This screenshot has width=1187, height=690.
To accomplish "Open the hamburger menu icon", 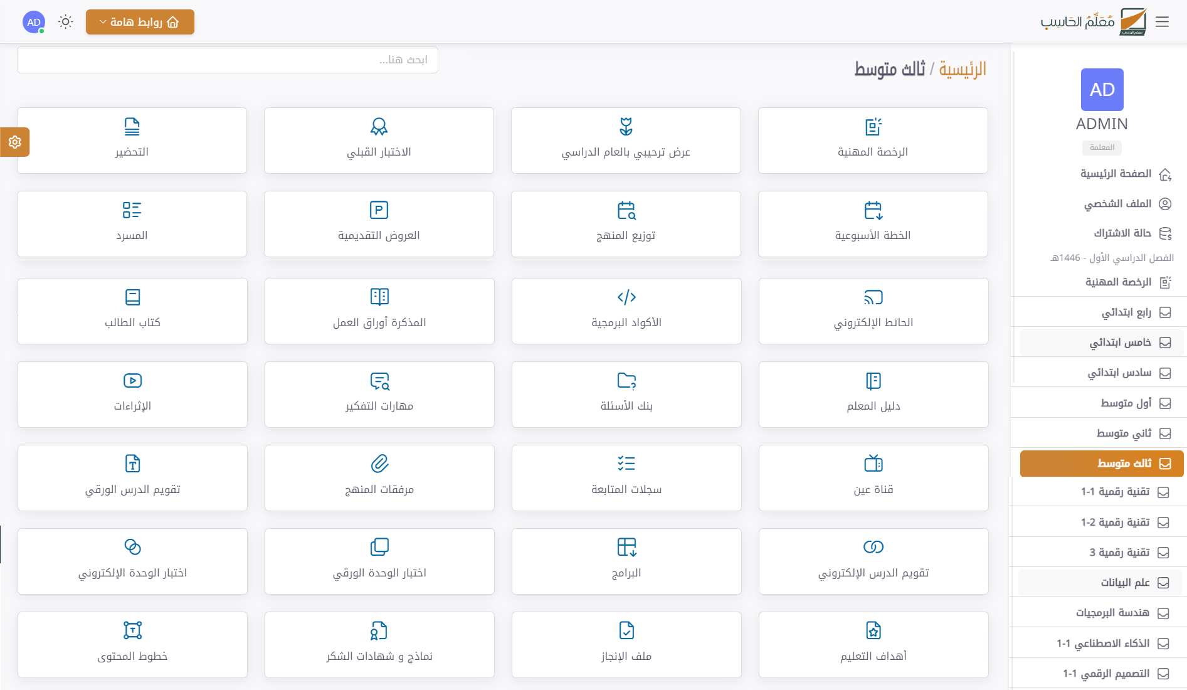I will tap(1162, 22).
